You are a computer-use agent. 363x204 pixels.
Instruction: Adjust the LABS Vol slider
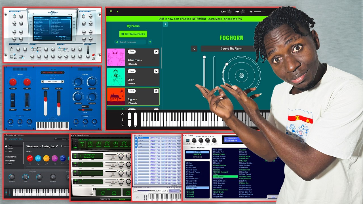[x=259, y=12]
